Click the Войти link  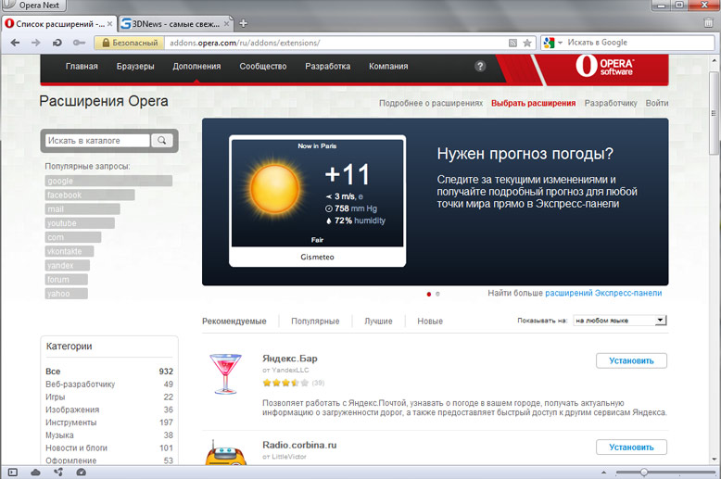pos(657,104)
